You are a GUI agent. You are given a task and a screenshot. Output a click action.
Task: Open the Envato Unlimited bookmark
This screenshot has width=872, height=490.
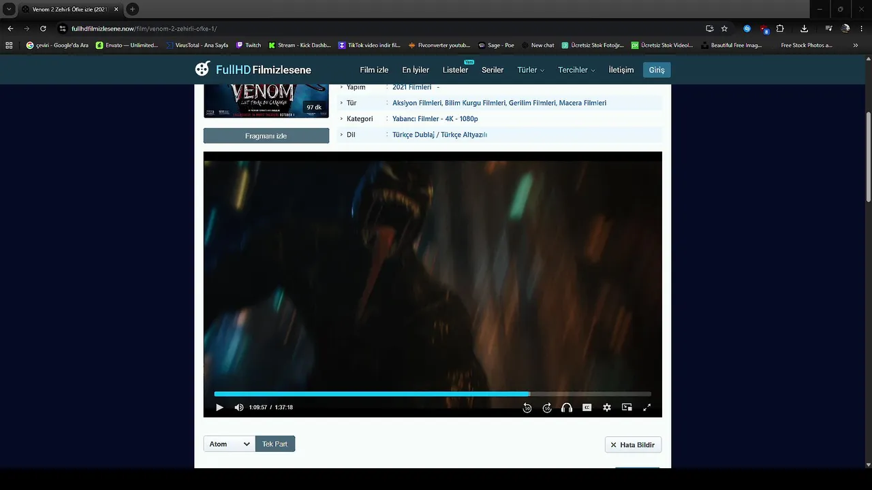point(127,46)
